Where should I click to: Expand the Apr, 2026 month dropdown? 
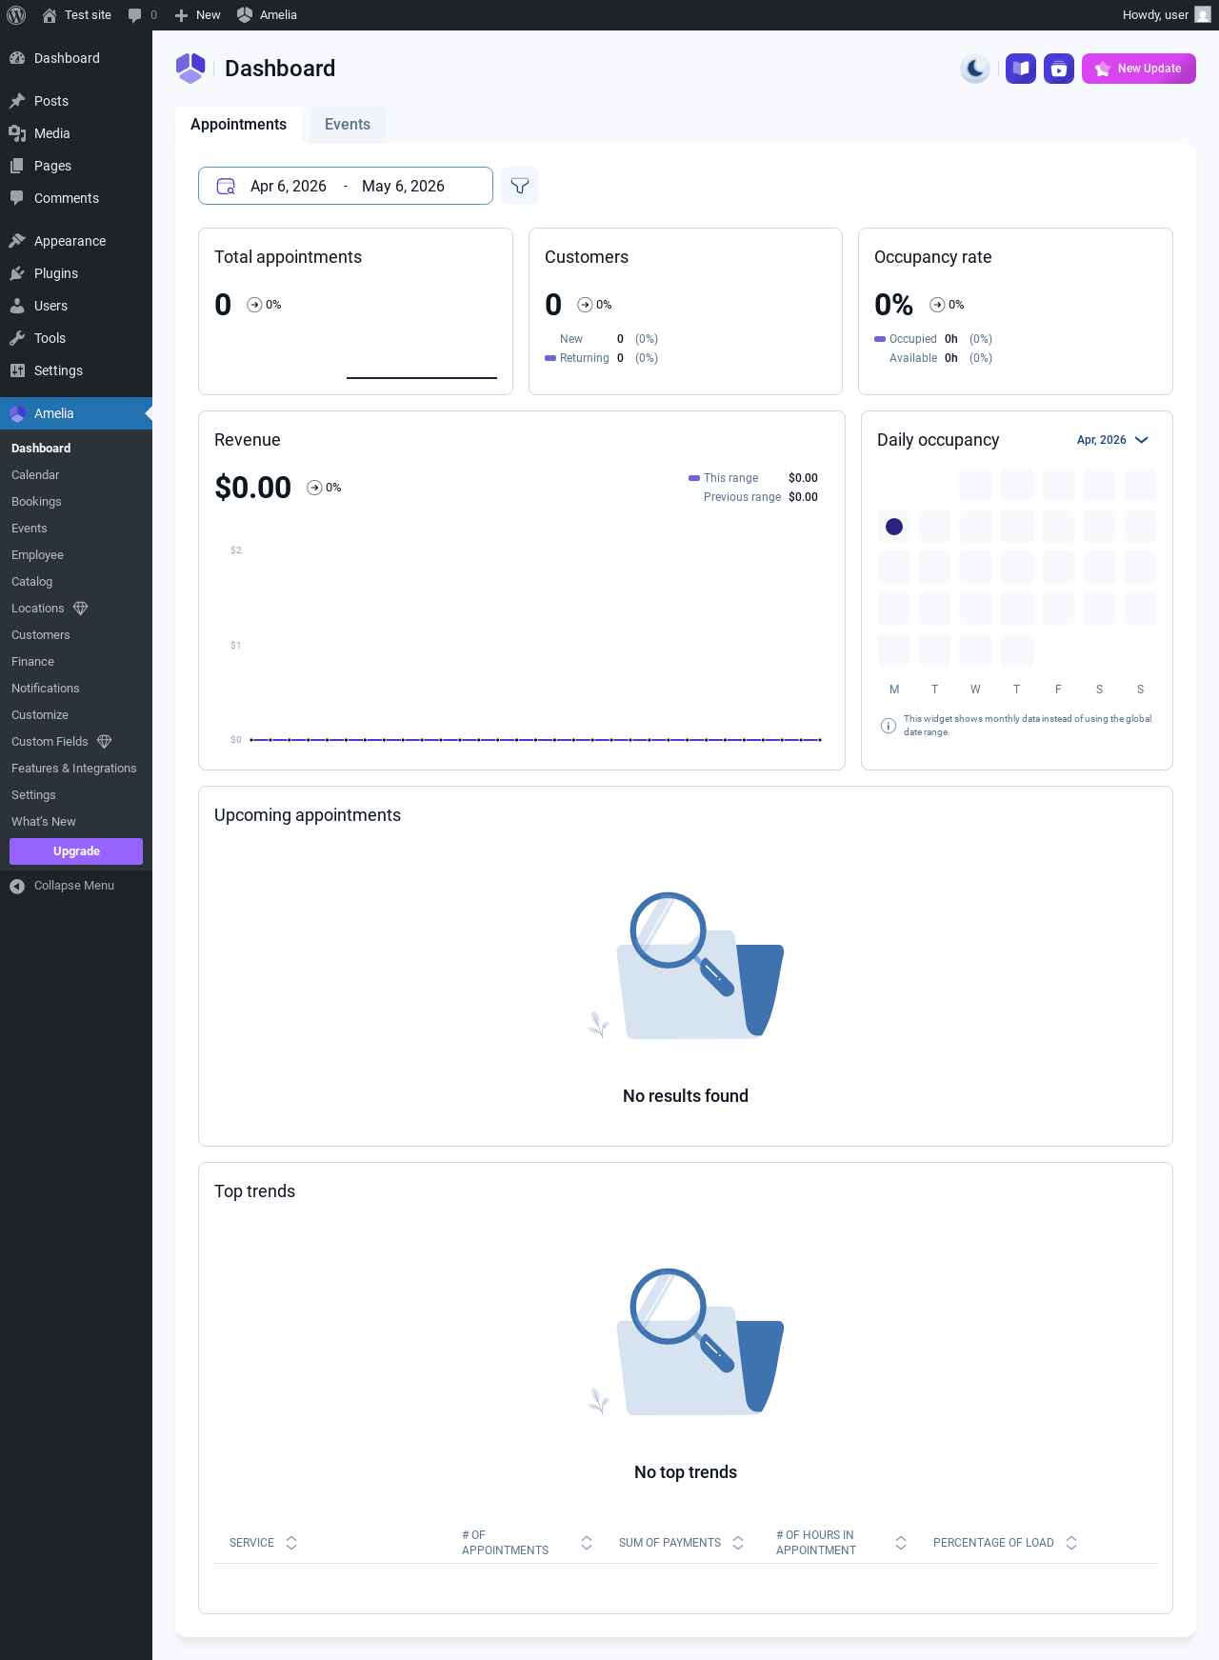click(1112, 440)
